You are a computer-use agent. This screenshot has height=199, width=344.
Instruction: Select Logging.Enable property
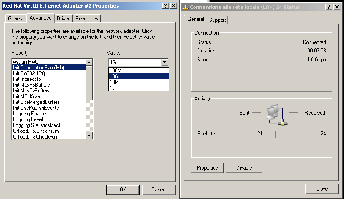click(49, 114)
